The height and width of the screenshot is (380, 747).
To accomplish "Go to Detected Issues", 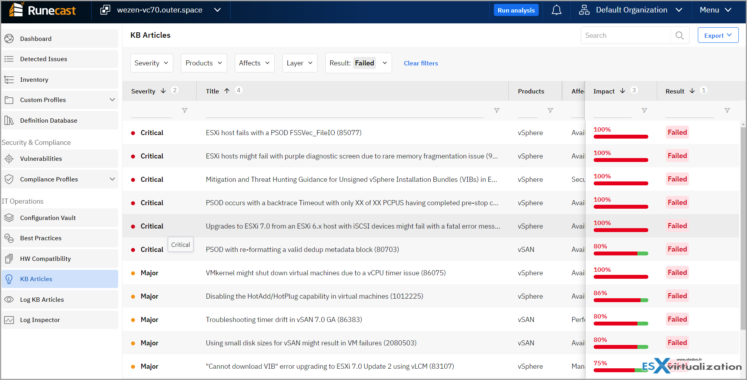I will pos(60,59).
